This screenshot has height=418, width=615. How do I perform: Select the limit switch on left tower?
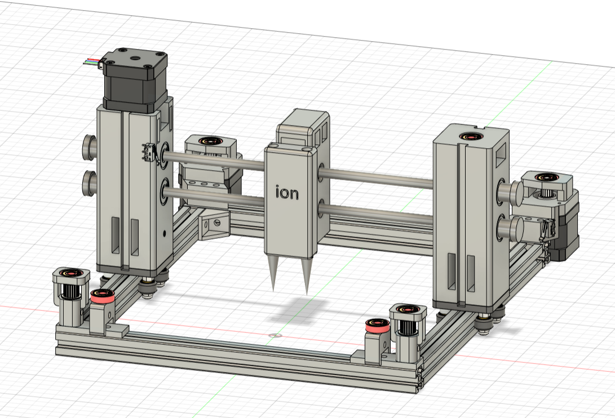point(148,152)
